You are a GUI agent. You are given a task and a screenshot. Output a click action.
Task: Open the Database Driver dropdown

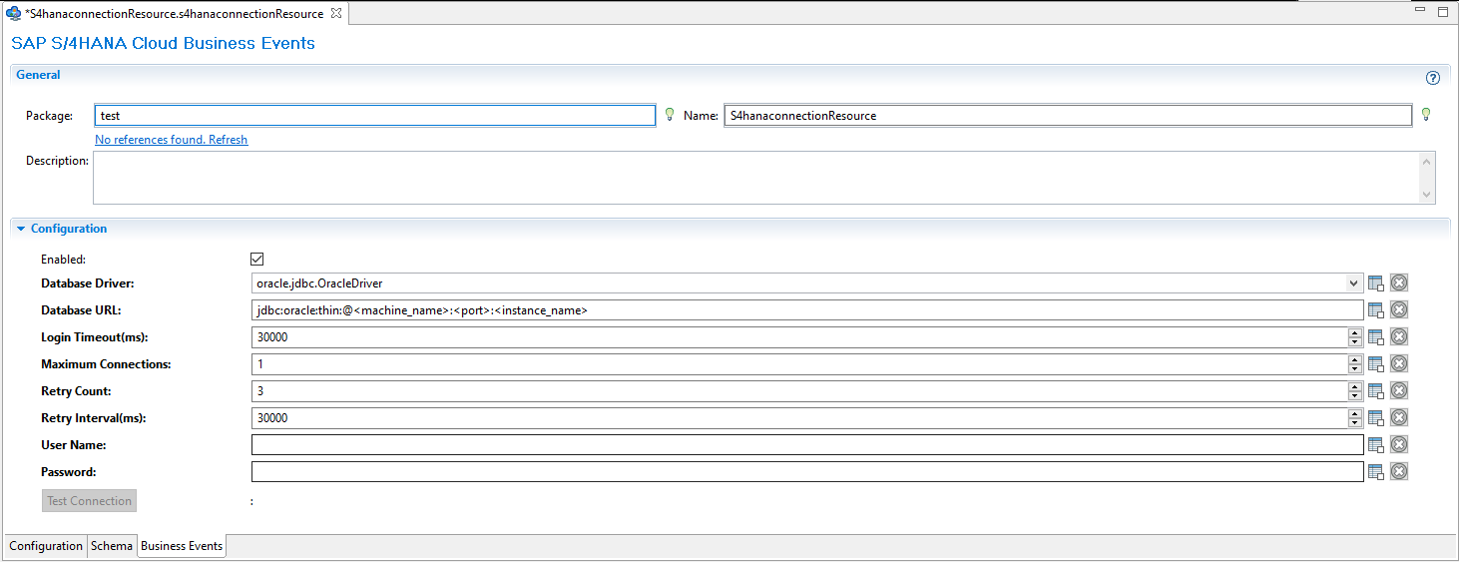[1353, 283]
